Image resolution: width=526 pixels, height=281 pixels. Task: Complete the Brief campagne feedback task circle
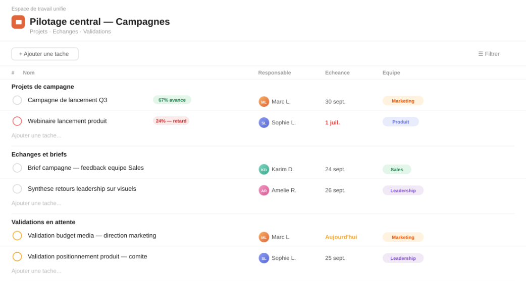pos(17,168)
